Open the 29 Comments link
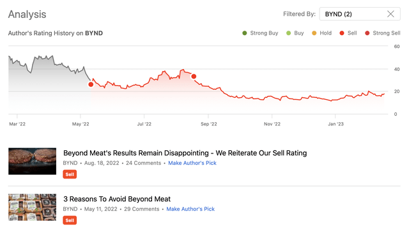 (x=142, y=209)
